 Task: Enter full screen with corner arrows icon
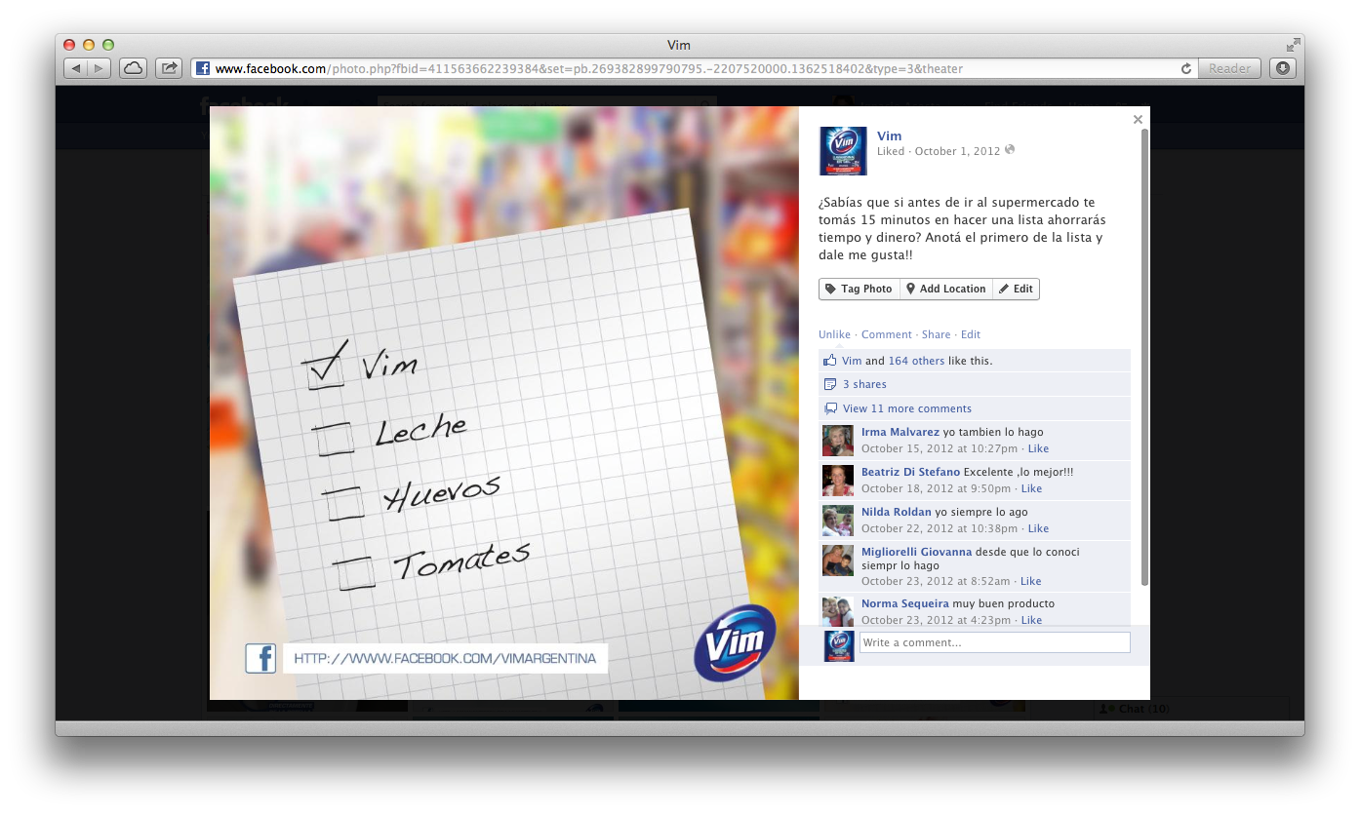[x=1293, y=45]
